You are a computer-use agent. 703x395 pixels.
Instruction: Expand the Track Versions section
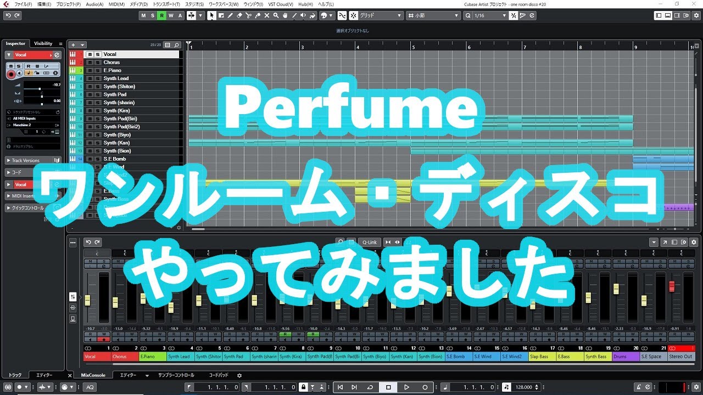pyautogui.click(x=33, y=160)
